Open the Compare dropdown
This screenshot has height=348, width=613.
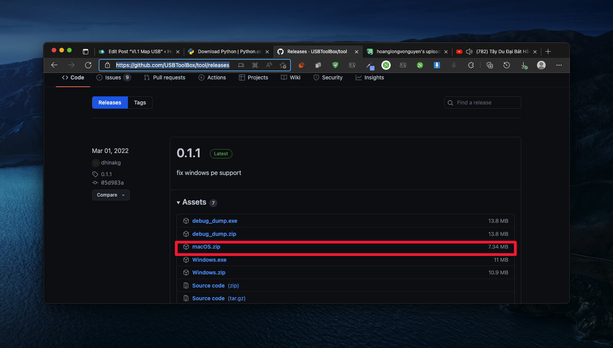pos(111,195)
